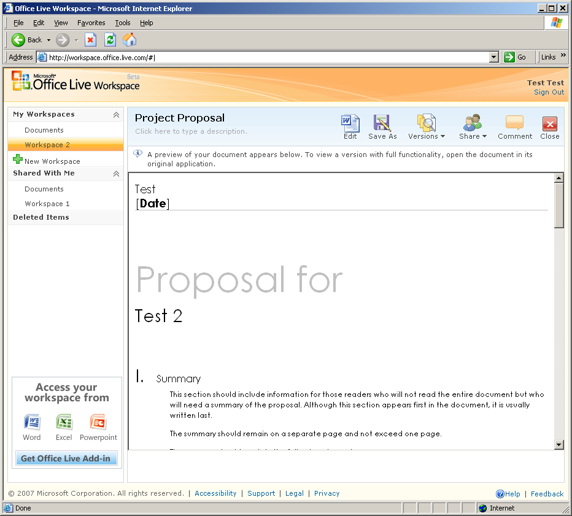Click the info icon beside preview notice
The height and width of the screenshot is (516, 572).
pyautogui.click(x=138, y=154)
